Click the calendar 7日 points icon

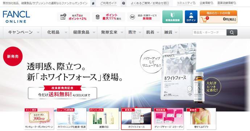click(63, 17)
